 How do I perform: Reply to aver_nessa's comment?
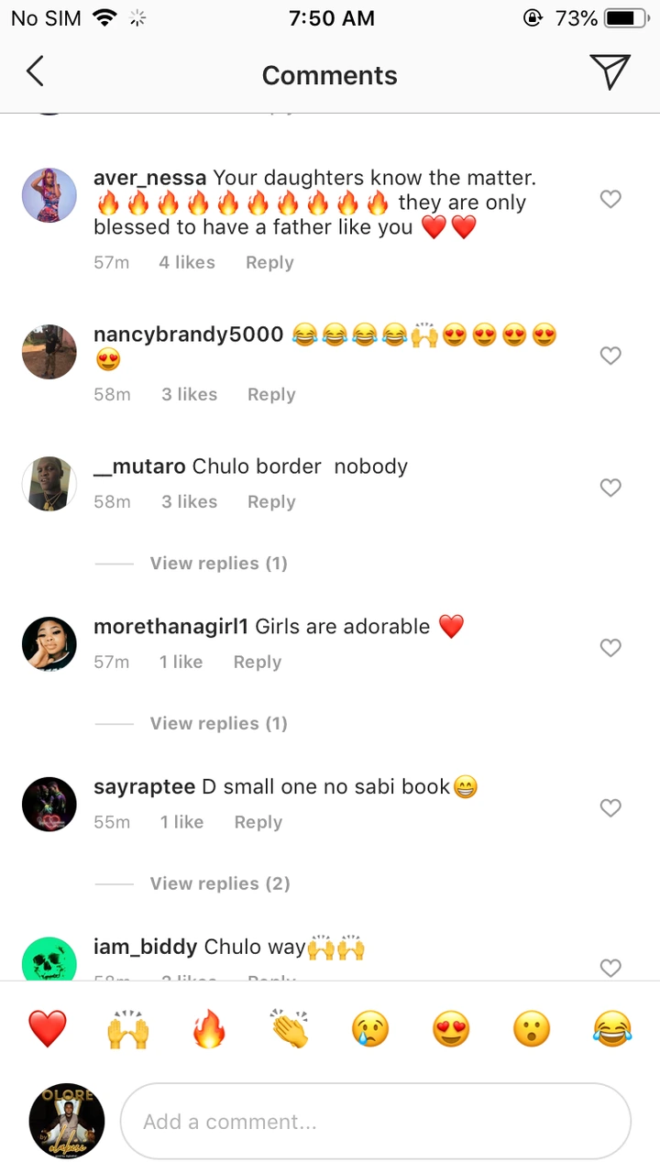click(269, 263)
